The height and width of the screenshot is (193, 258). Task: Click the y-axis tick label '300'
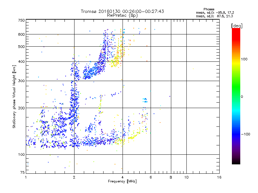[x=21, y=81]
